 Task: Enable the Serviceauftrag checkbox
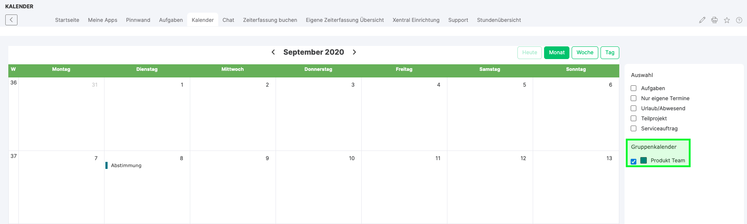point(633,129)
